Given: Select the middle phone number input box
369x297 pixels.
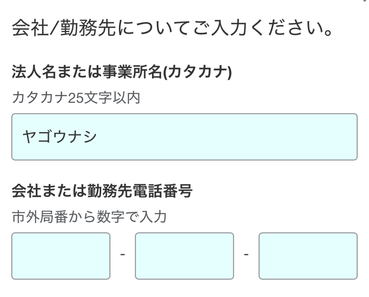Looking at the screenshot, I should (x=184, y=256).
